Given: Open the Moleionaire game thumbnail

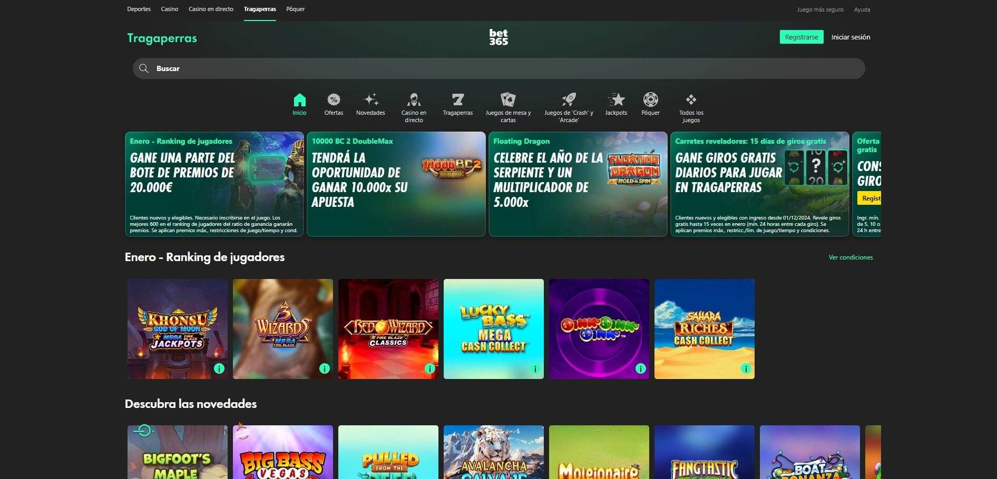Looking at the screenshot, I should pos(599,453).
